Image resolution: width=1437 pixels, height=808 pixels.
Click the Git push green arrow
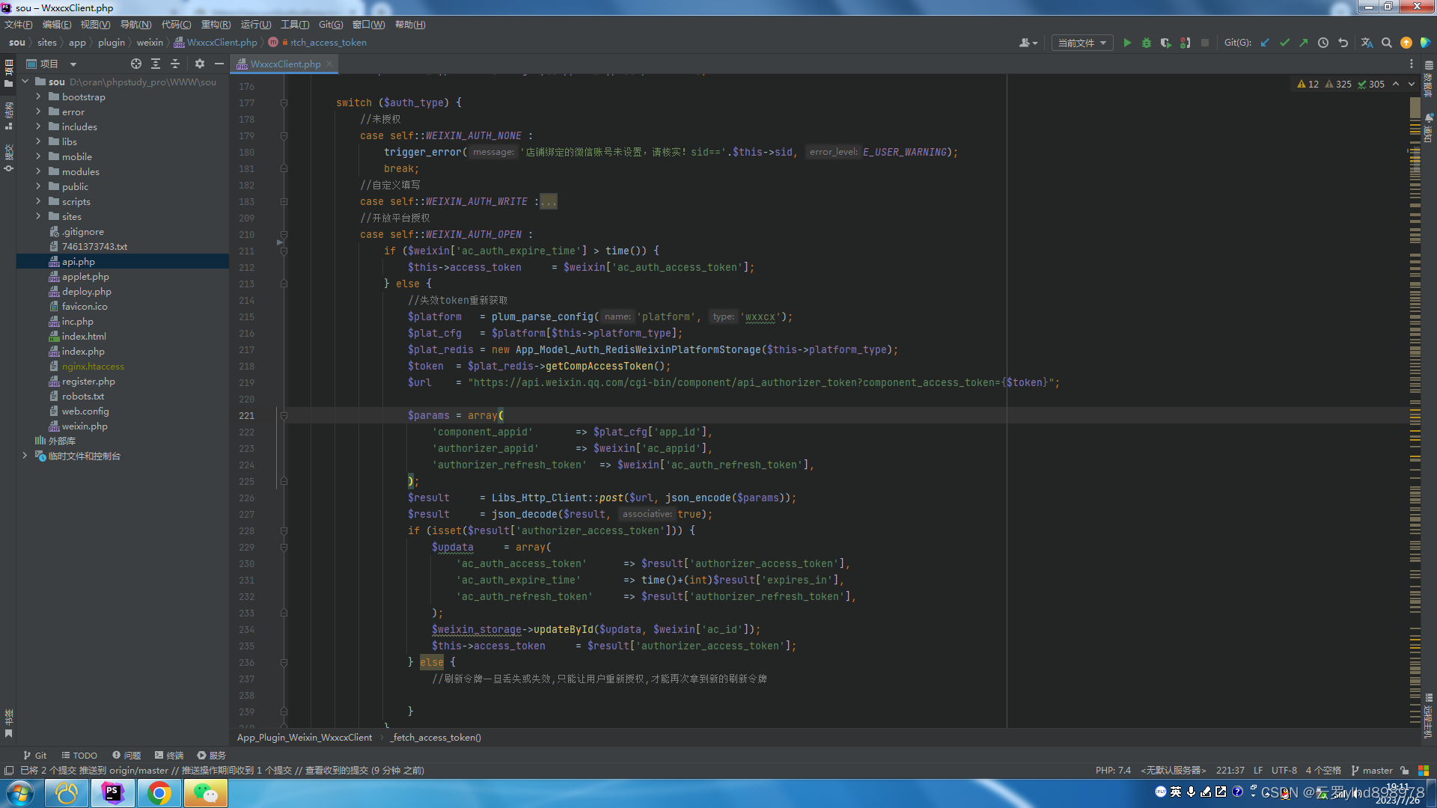point(1304,43)
